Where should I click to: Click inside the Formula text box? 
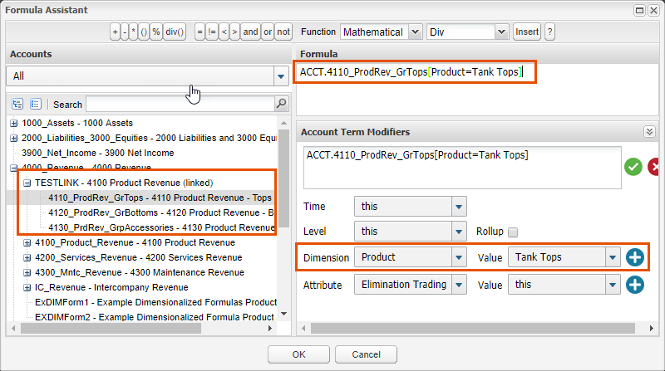click(x=477, y=89)
